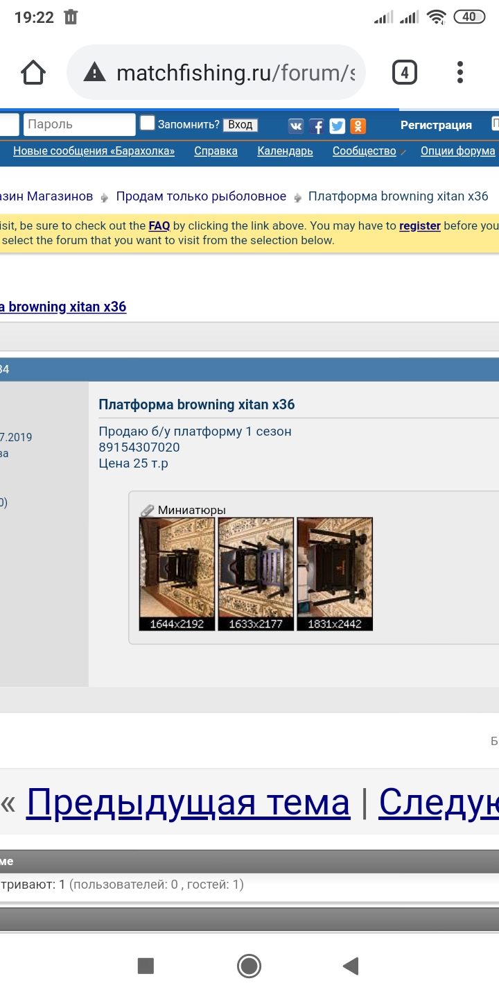Go to the Следующая тема link
This screenshot has width=499, height=999.
tap(439, 803)
